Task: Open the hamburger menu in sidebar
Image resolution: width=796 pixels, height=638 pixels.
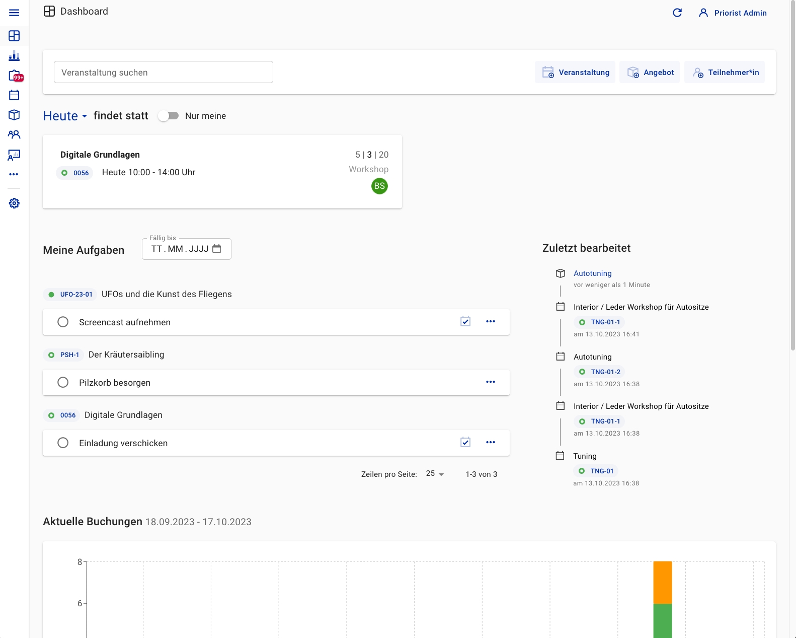Action: coord(14,13)
